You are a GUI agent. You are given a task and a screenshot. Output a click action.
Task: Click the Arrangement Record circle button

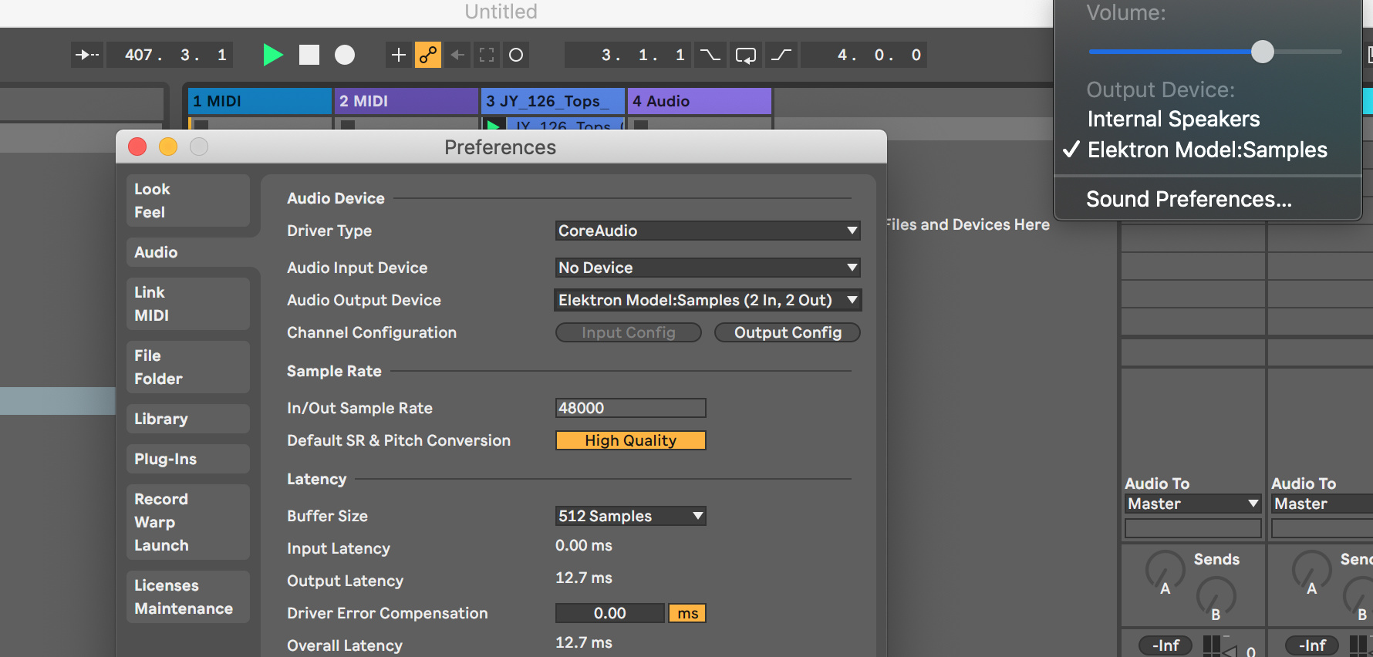[345, 55]
